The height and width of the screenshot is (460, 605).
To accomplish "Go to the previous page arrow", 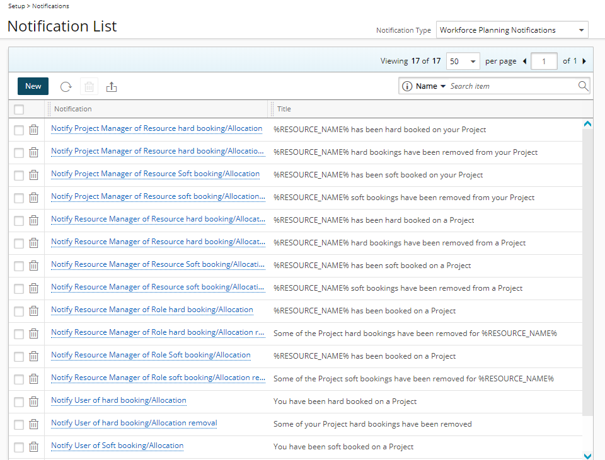I will pos(525,61).
